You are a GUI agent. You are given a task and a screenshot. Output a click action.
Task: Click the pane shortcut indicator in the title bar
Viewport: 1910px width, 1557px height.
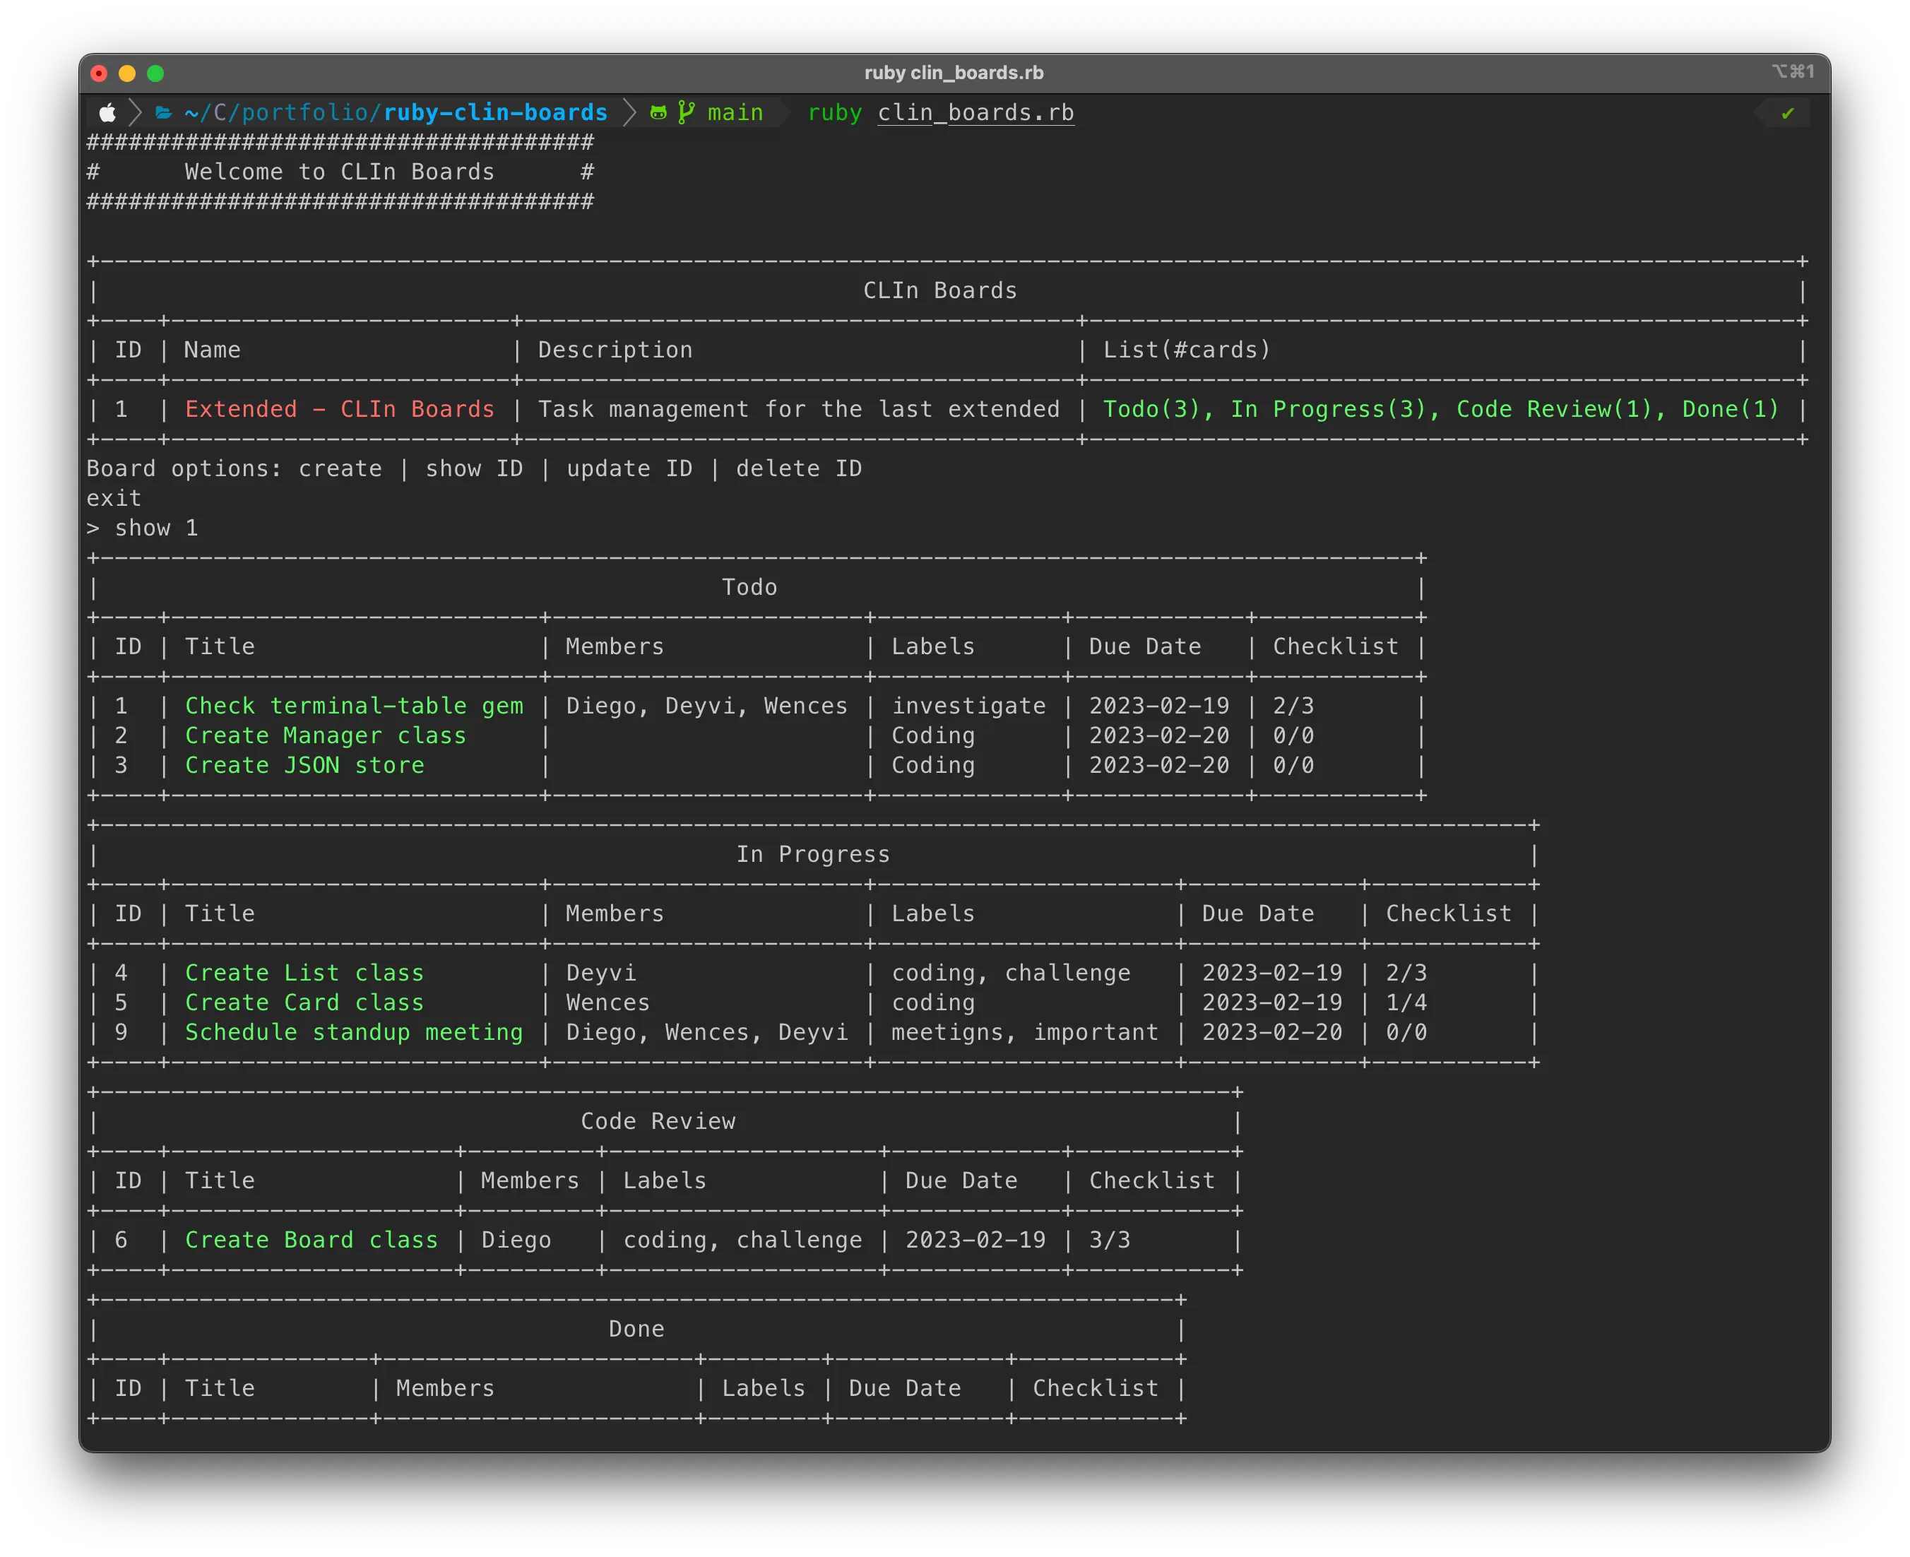[1793, 72]
